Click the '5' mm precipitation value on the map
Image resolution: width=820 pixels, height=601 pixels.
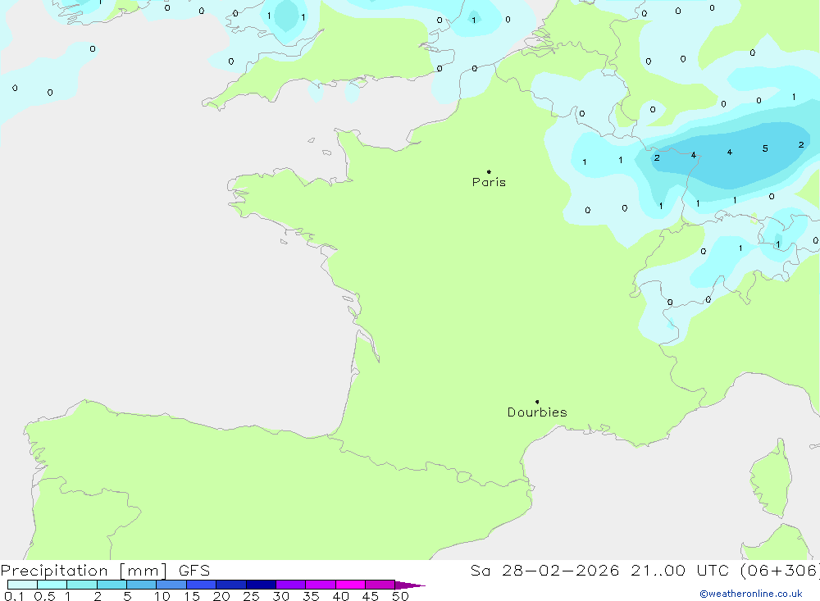click(x=765, y=148)
